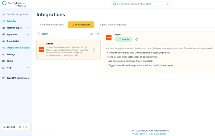
Task: Click the Help chat bubble icon
Action: [3, 68]
